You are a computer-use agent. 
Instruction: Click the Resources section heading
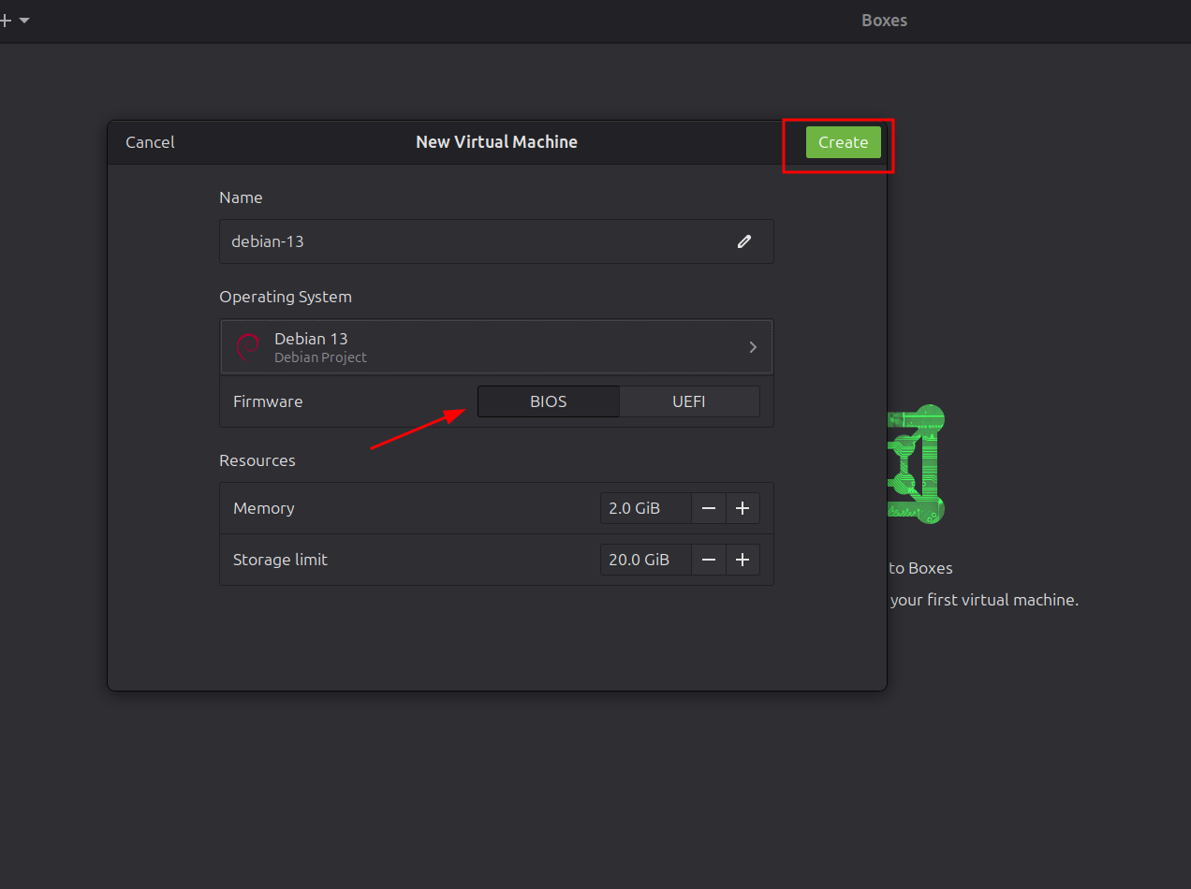tap(257, 460)
